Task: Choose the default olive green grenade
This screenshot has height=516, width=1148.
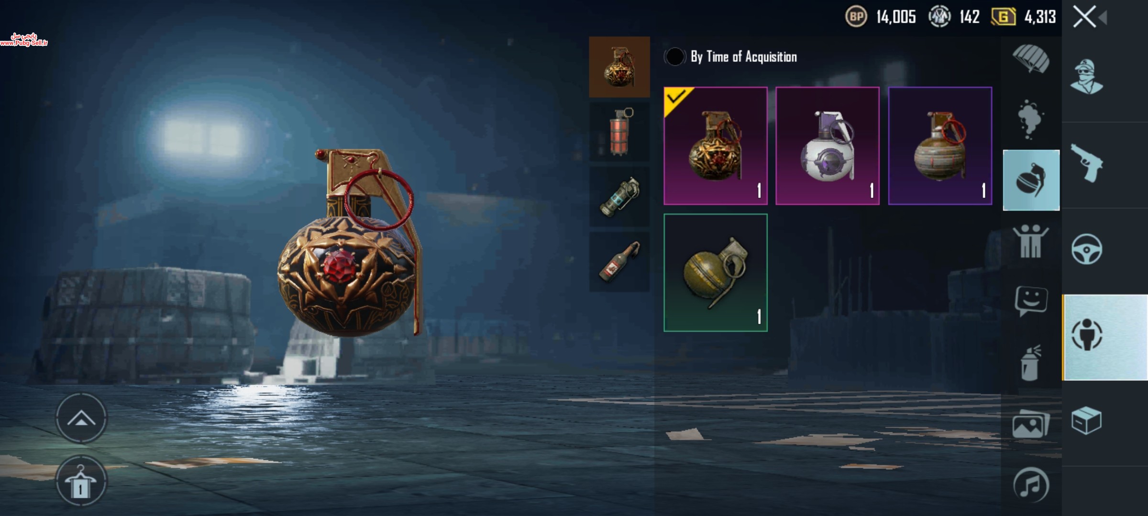Action: [716, 272]
